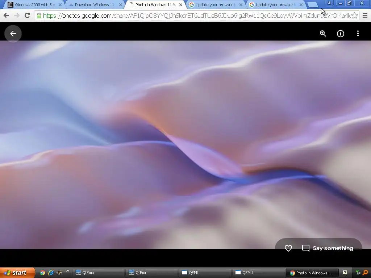Screen dimensions: 371x278
Task: Click the orange search tray icon
Action: 366,273
